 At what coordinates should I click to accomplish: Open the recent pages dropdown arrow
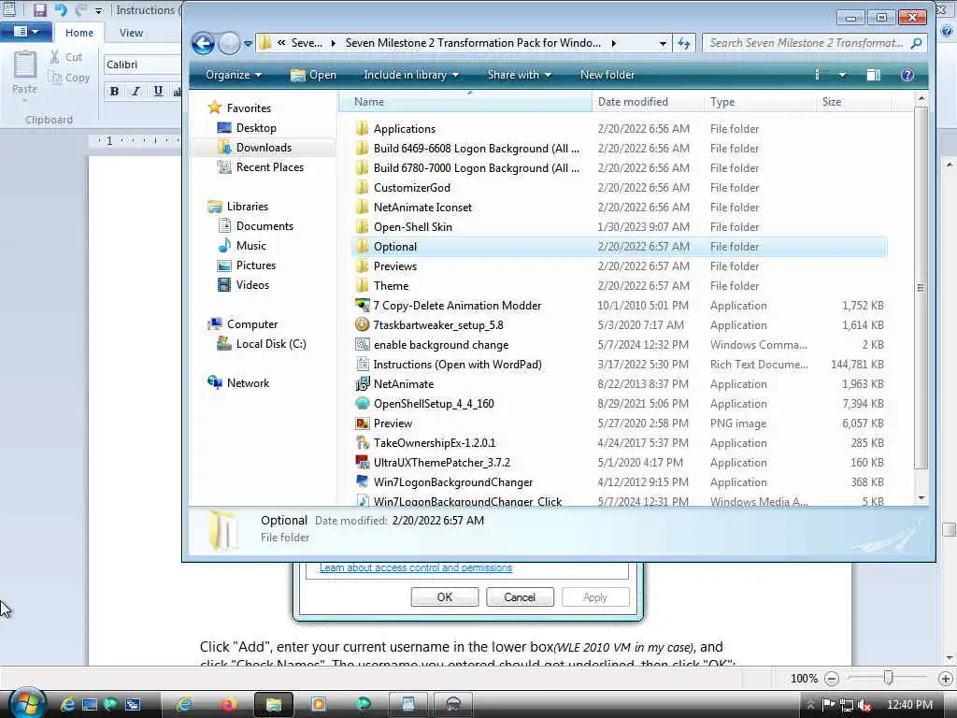click(x=248, y=43)
